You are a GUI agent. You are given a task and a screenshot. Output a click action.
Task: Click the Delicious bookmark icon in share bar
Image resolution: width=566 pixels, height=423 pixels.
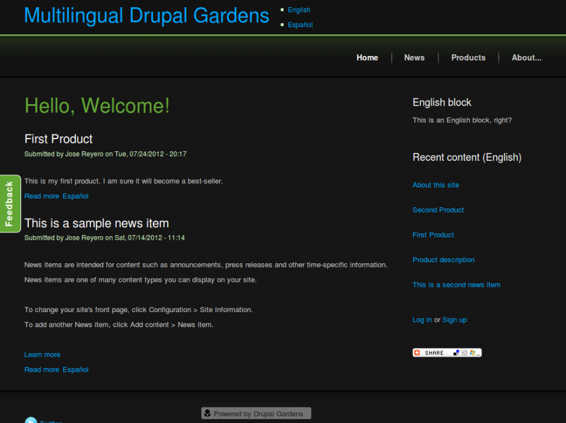point(456,352)
